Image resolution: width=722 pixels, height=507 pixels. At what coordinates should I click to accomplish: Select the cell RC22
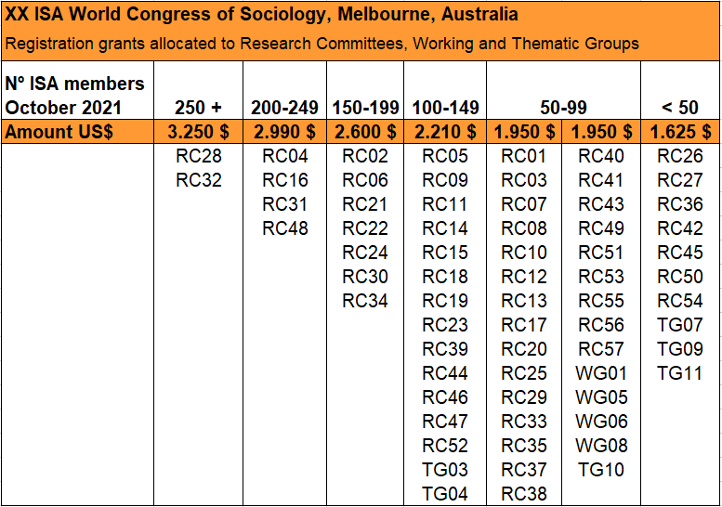click(x=365, y=228)
